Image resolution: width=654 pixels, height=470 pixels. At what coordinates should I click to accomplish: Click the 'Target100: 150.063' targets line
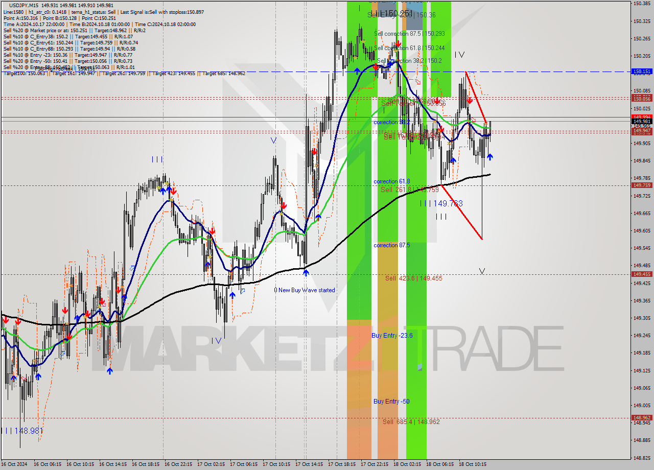[124, 74]
